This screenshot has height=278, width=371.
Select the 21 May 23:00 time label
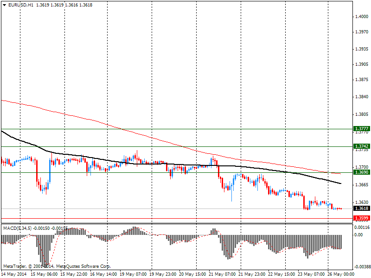pos(252,274)
